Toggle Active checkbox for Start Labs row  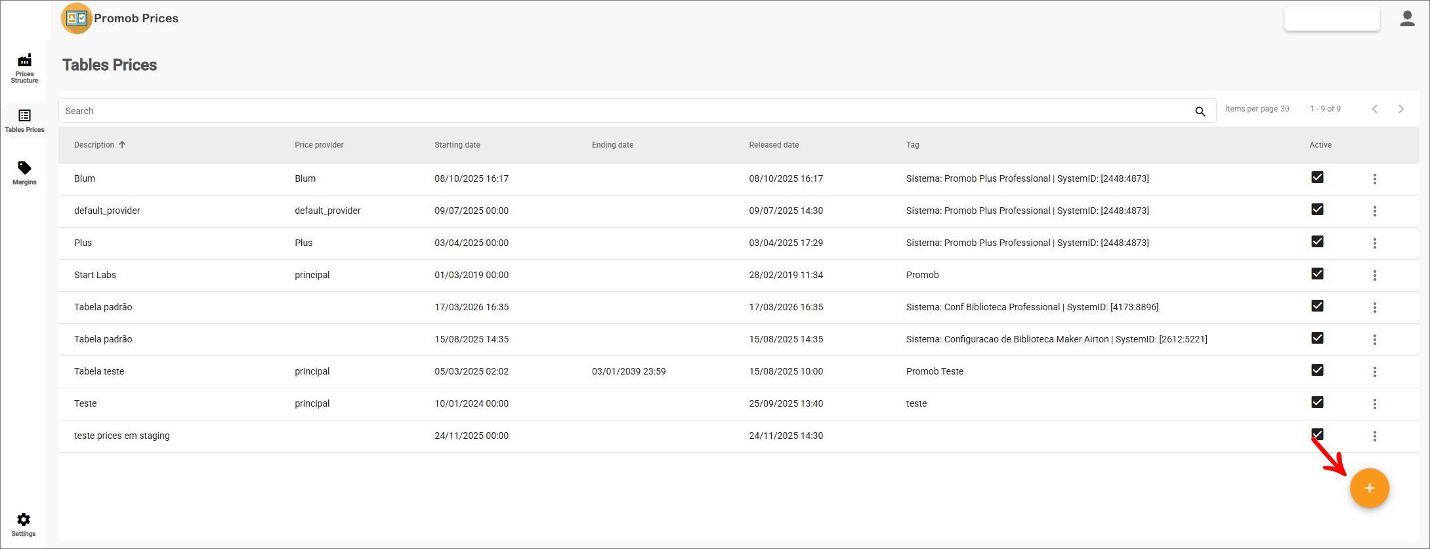[1317, 274]
